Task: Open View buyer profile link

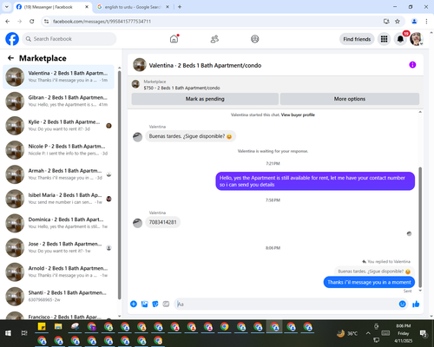Action: coord(298,115)
